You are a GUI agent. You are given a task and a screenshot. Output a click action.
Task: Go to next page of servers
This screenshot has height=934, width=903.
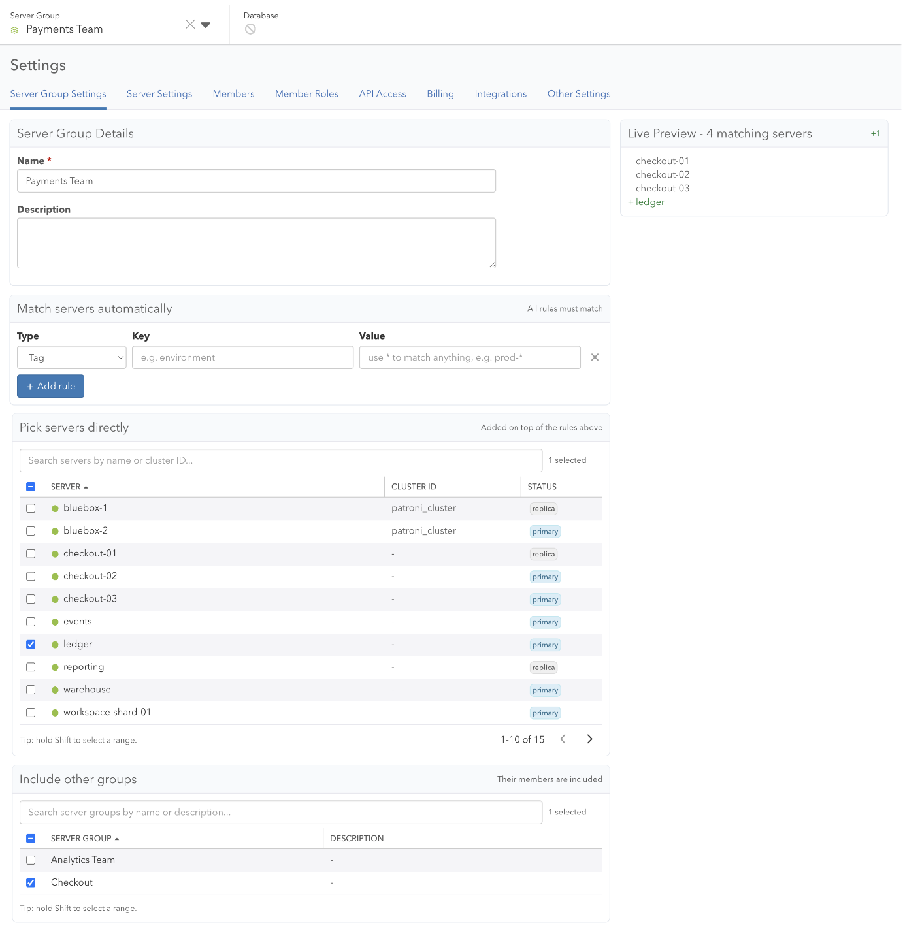pos(589,739)
